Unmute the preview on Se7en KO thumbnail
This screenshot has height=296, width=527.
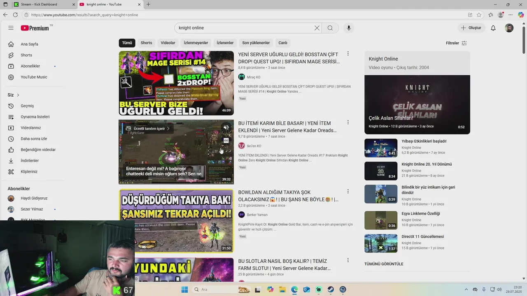point(226,127)
